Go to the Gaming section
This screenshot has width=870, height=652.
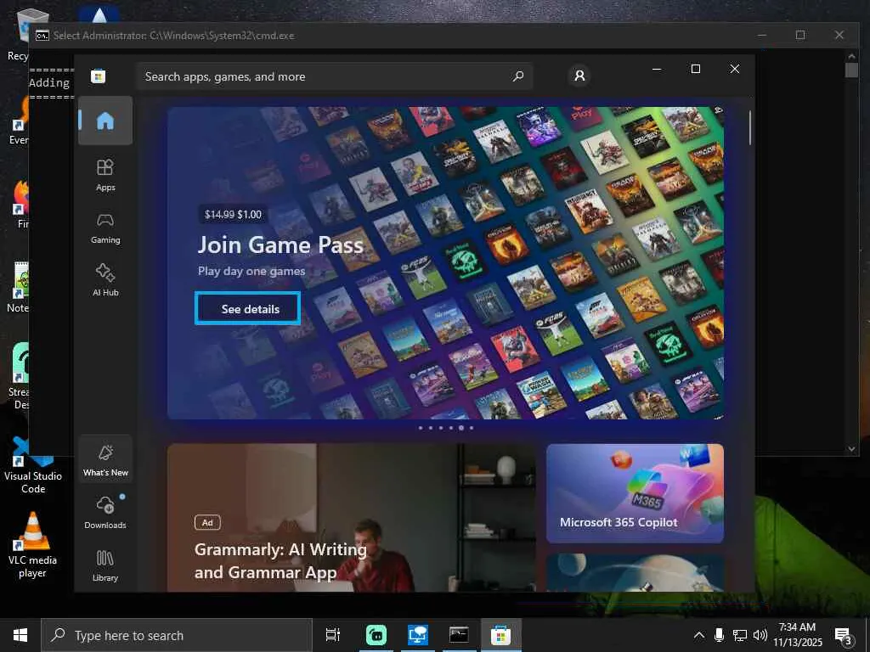coord(105,228)
